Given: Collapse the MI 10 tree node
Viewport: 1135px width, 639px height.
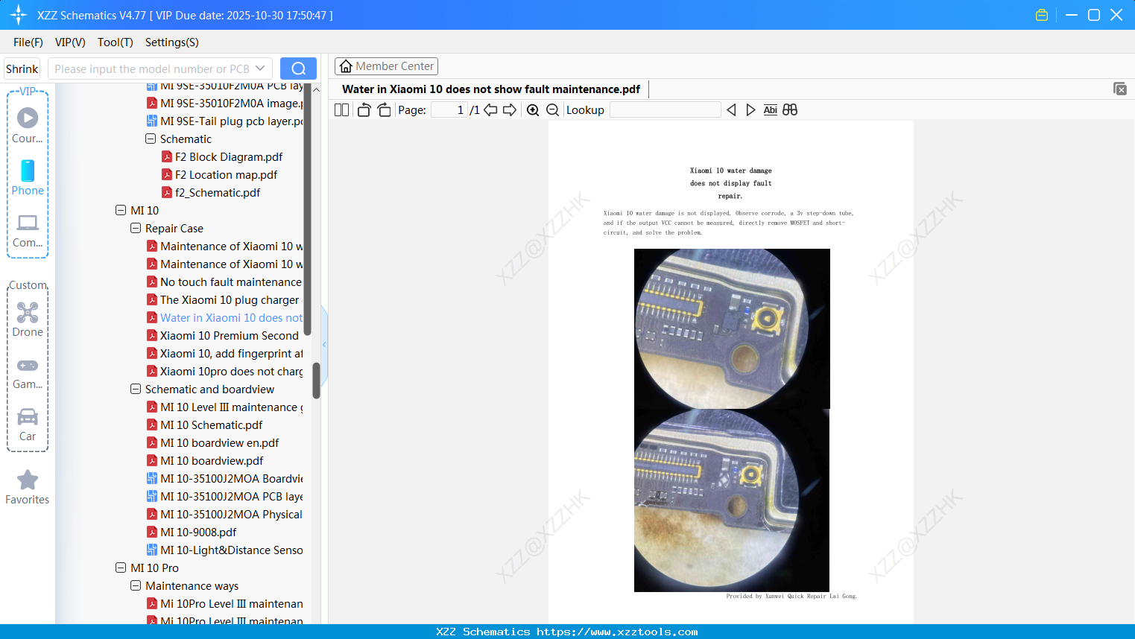Looking at the screenshot, I should pyautogui.click(x=121, y=210).
